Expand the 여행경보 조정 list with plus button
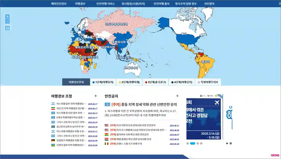The height and width of the screenshot is (159, 281). click(x=96, y=96)
